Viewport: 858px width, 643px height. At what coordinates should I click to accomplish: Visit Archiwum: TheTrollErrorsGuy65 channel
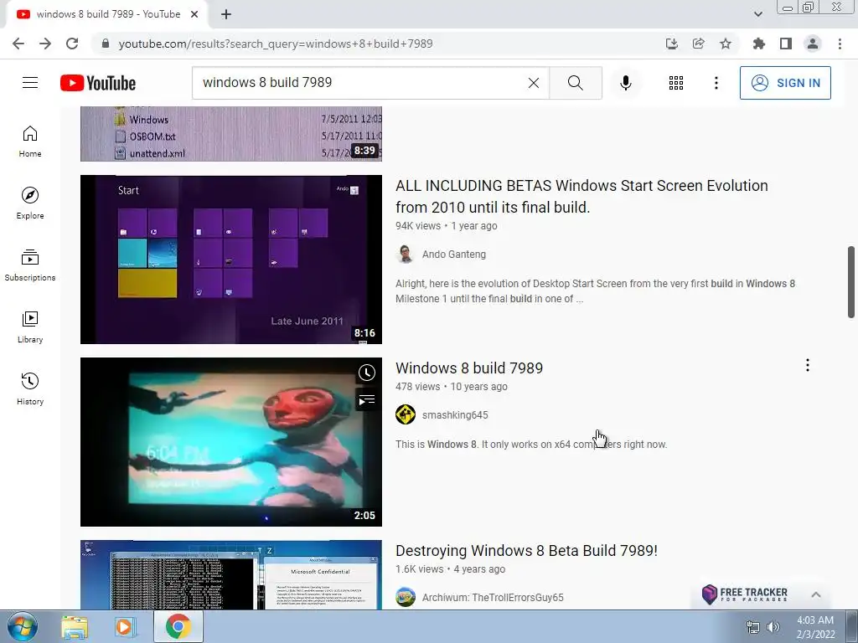[x=493, y=598]
